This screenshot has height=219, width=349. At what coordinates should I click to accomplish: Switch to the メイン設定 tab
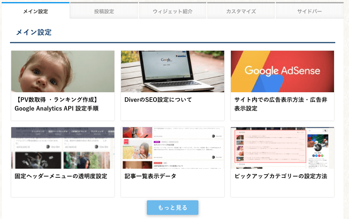coord(35,11)
